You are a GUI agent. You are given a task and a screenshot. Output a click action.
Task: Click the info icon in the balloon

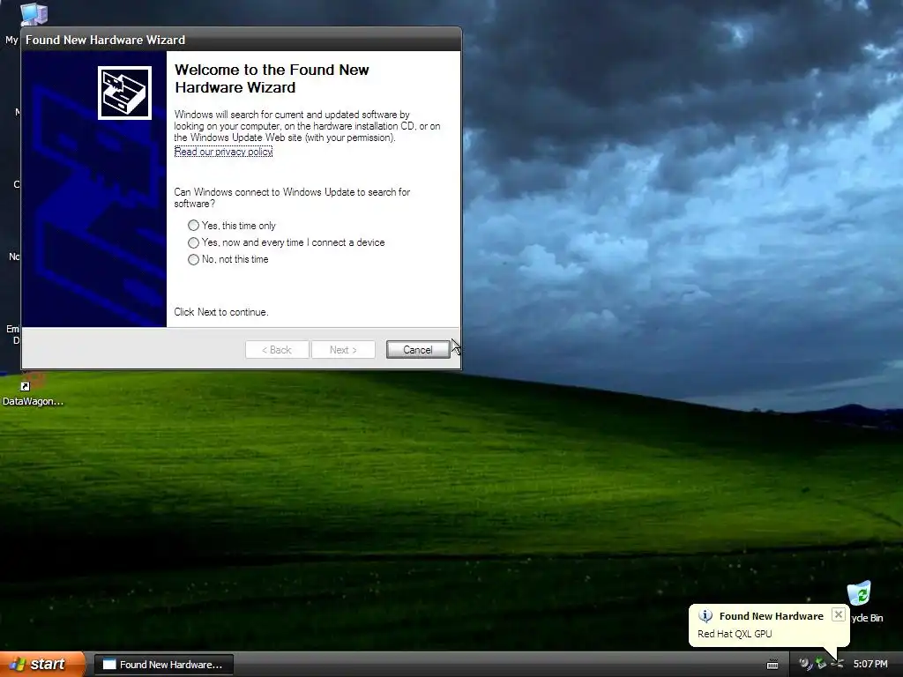click(705, 616)
